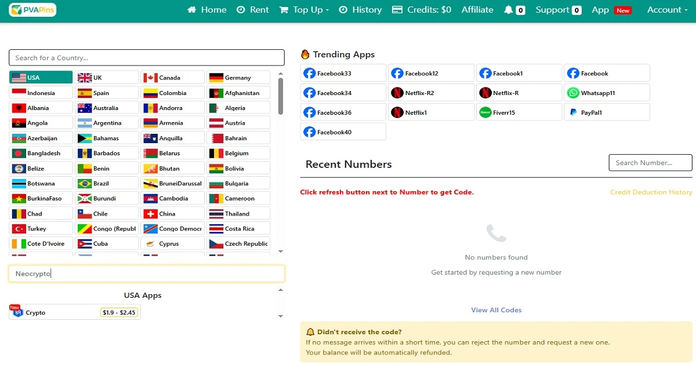Focus the Search for a Country field

pyautogui.click(x=147, y=57)
